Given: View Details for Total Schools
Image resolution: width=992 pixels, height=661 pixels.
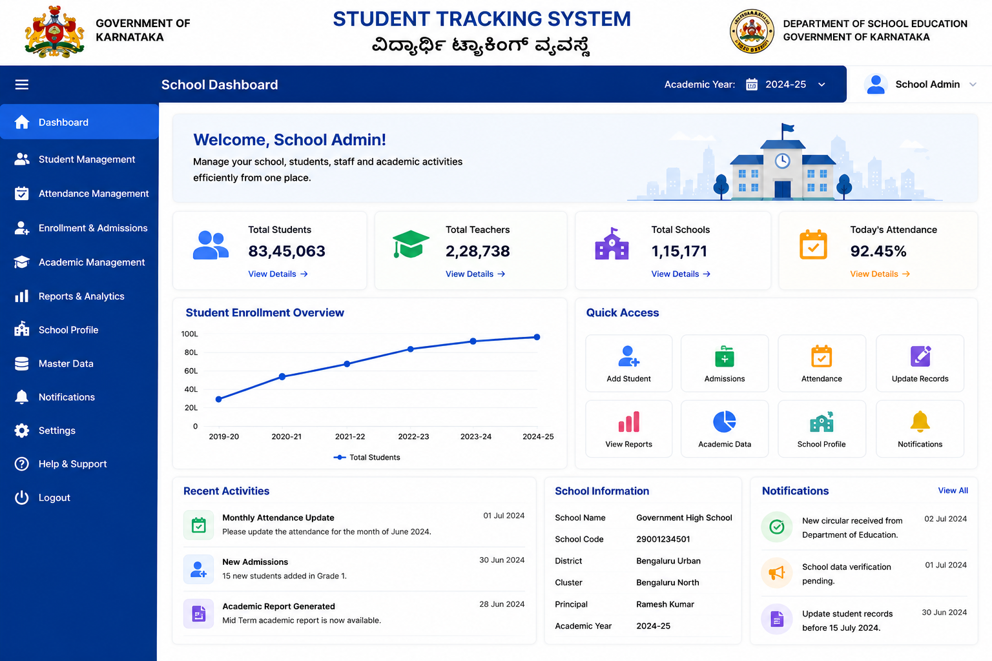Looking at the screenshot, I should click(681, 274).
